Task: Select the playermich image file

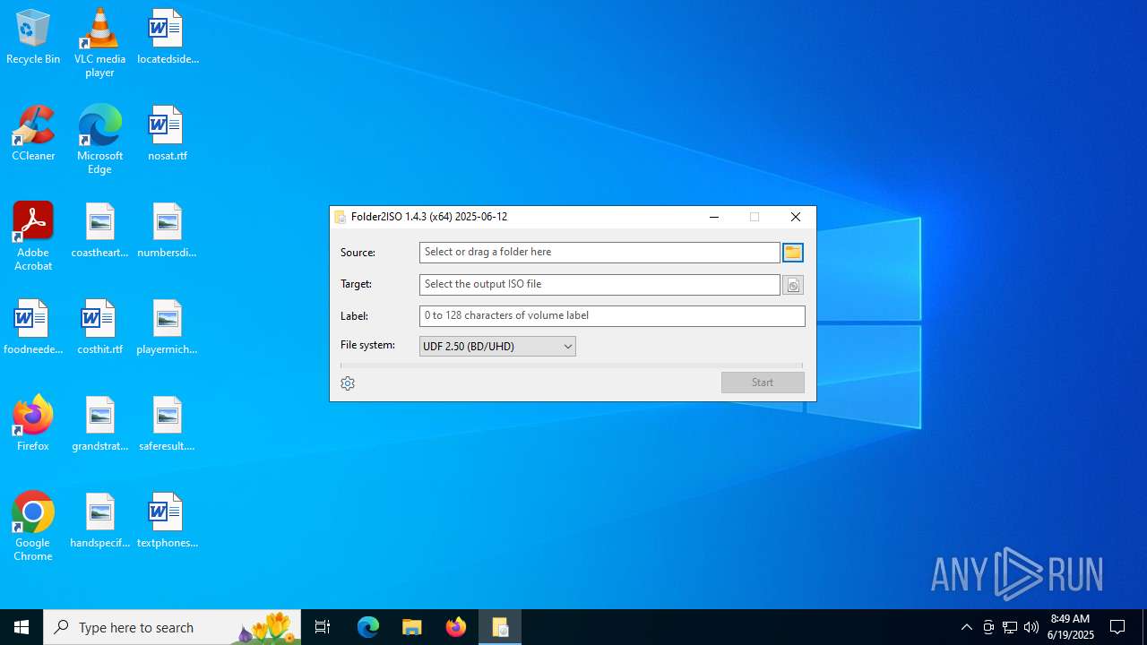Action: pos(168,328)
